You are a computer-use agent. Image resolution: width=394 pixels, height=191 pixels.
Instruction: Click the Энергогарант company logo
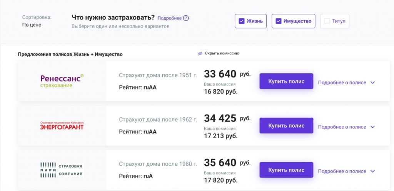click(x=62, y=126)
